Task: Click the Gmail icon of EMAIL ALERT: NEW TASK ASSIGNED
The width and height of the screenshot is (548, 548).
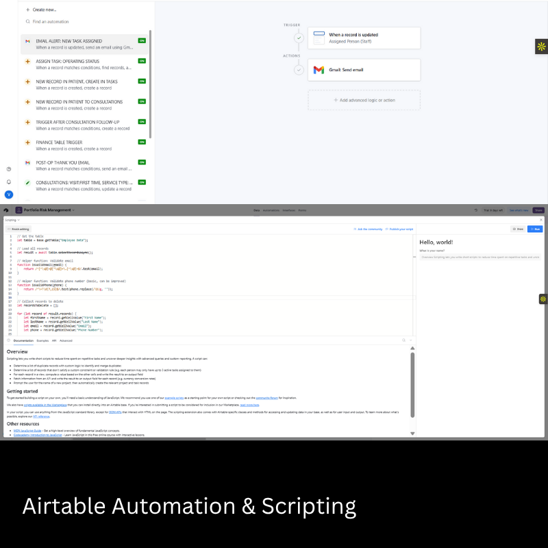Action: (x=27, y=41)
